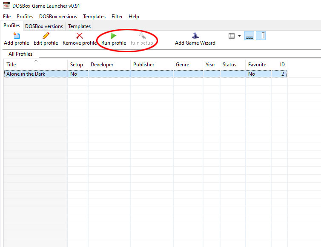Image resolution: width=321 pixels, height=247 pixels.
Task: Sort by the Year column header
Action: (x=212, y=65)
